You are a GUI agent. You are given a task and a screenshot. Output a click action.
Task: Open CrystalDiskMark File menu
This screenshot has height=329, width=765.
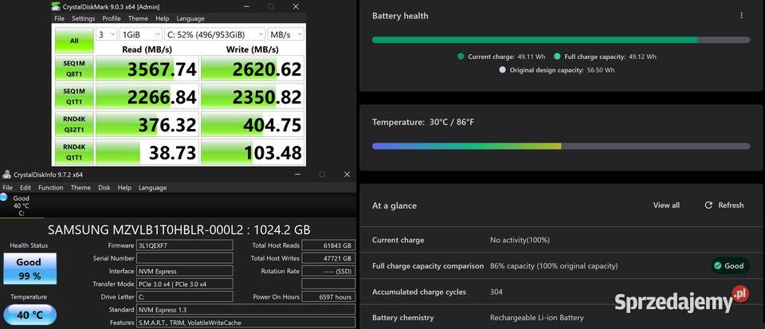click(59, 18)
